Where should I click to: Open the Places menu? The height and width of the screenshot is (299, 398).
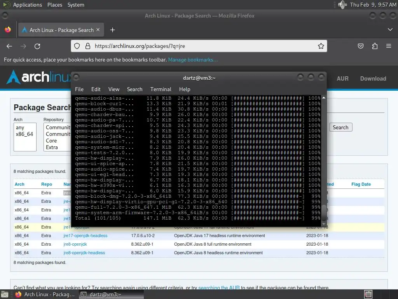[54, 5]
